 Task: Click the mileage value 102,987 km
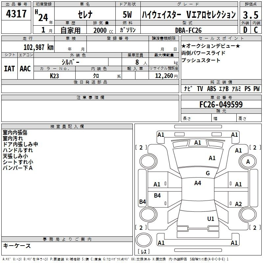click(x=38, y=47)
